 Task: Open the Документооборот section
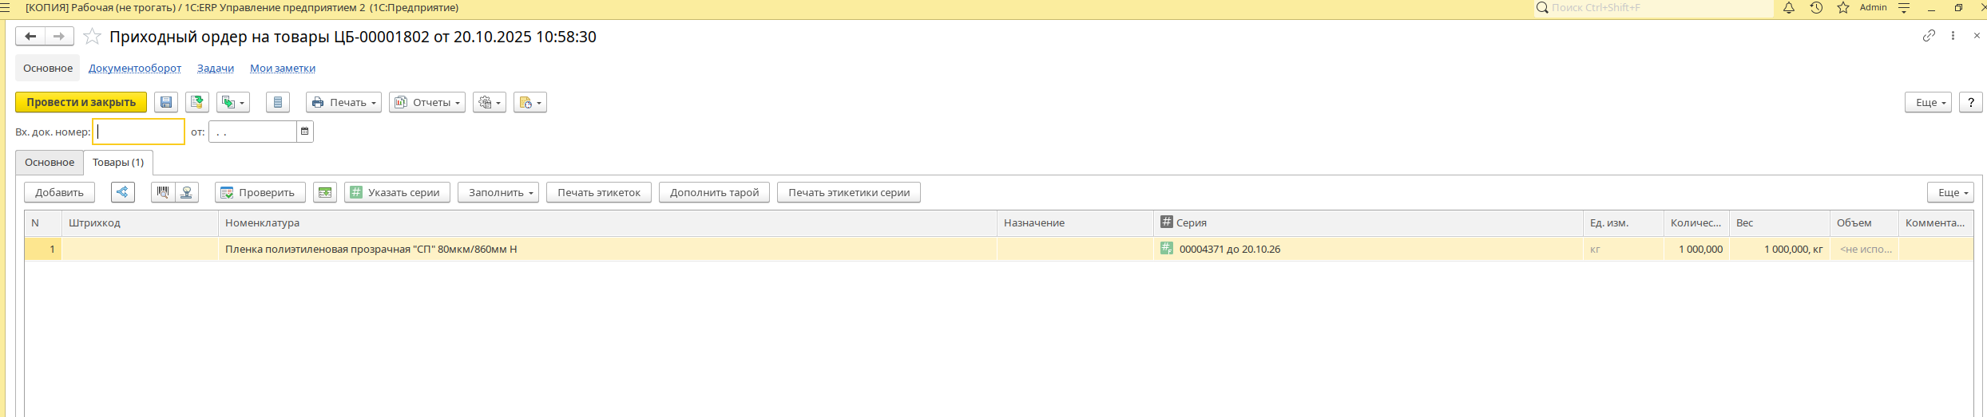point(135,69)
